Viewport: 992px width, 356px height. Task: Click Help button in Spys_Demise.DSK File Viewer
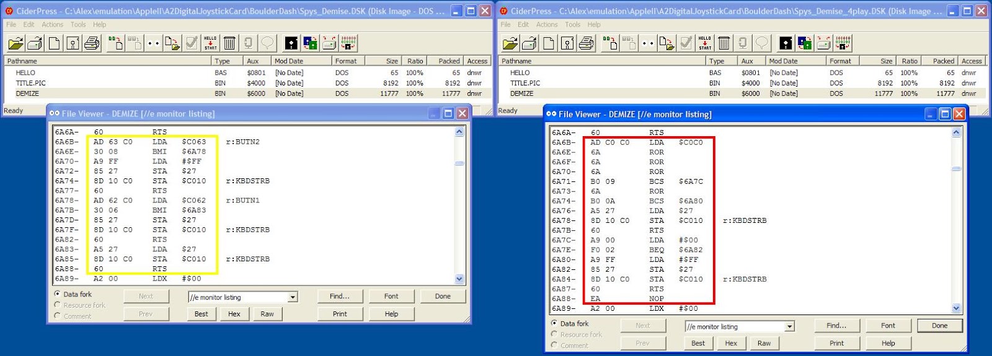pyautogui.click(x=391, y=314)
